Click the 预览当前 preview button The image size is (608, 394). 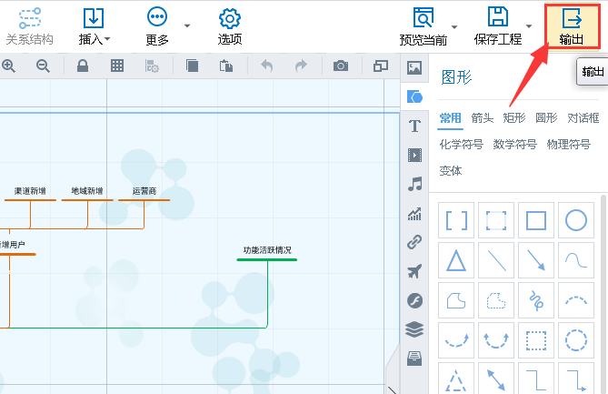(x=423, y=26)
